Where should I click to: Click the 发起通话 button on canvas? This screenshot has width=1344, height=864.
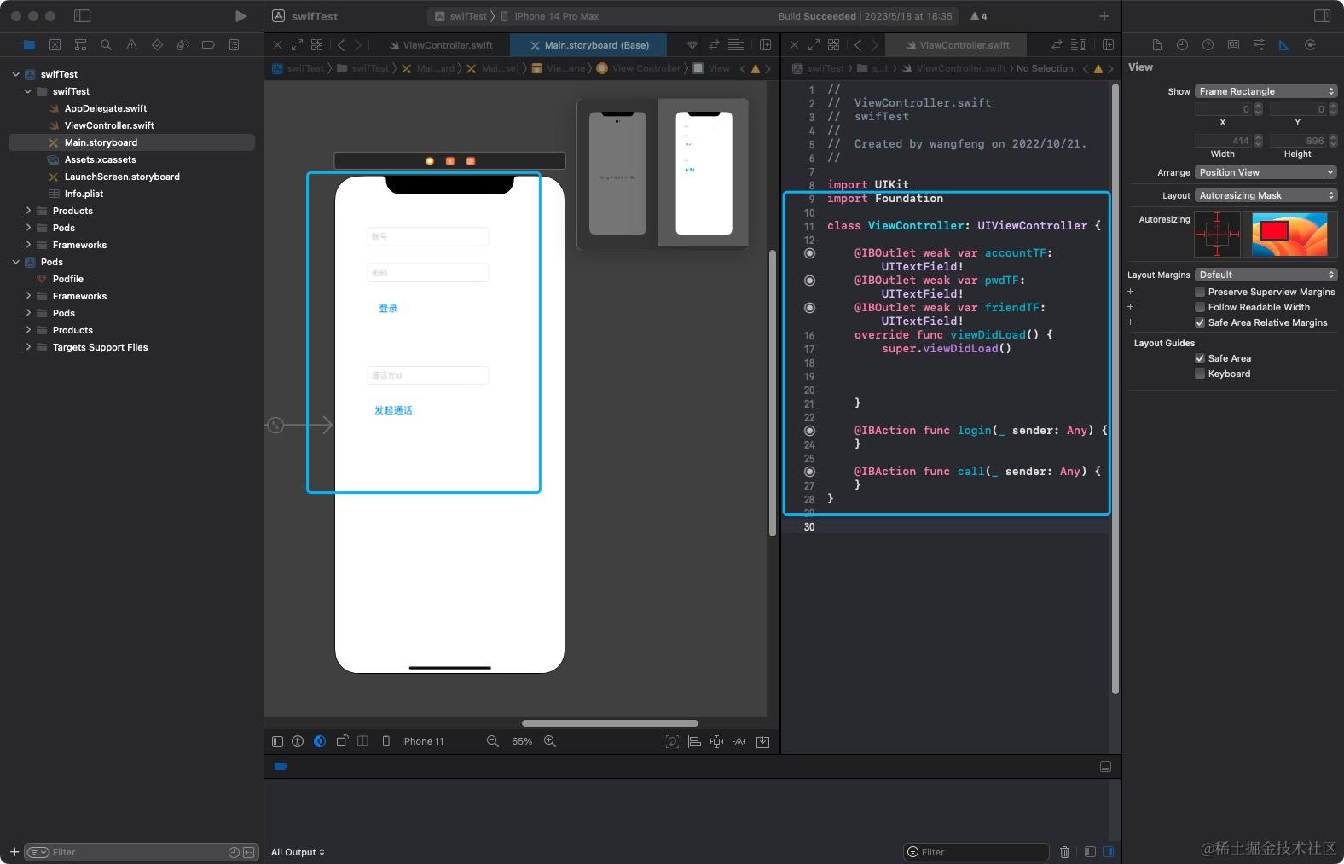pos(393,410)
